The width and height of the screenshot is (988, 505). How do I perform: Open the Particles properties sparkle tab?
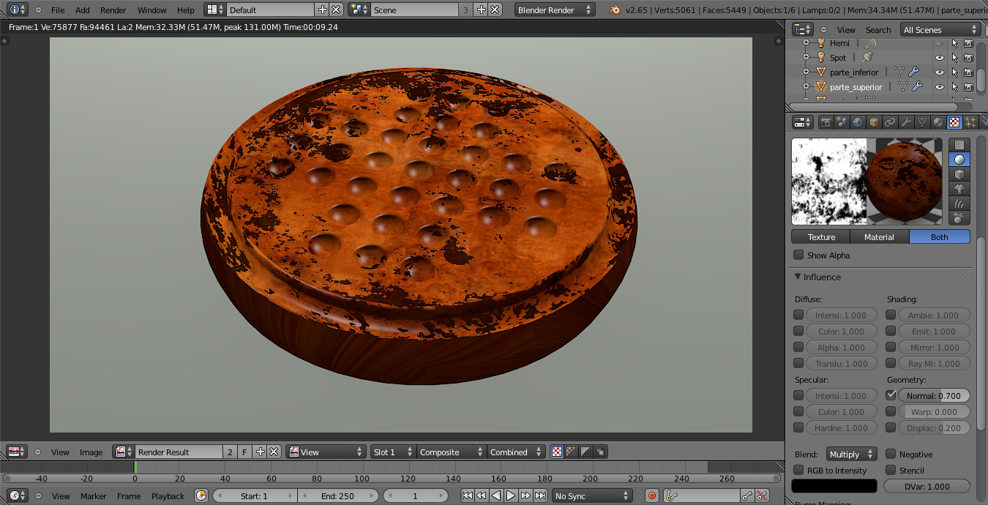(x=970, y=122)
